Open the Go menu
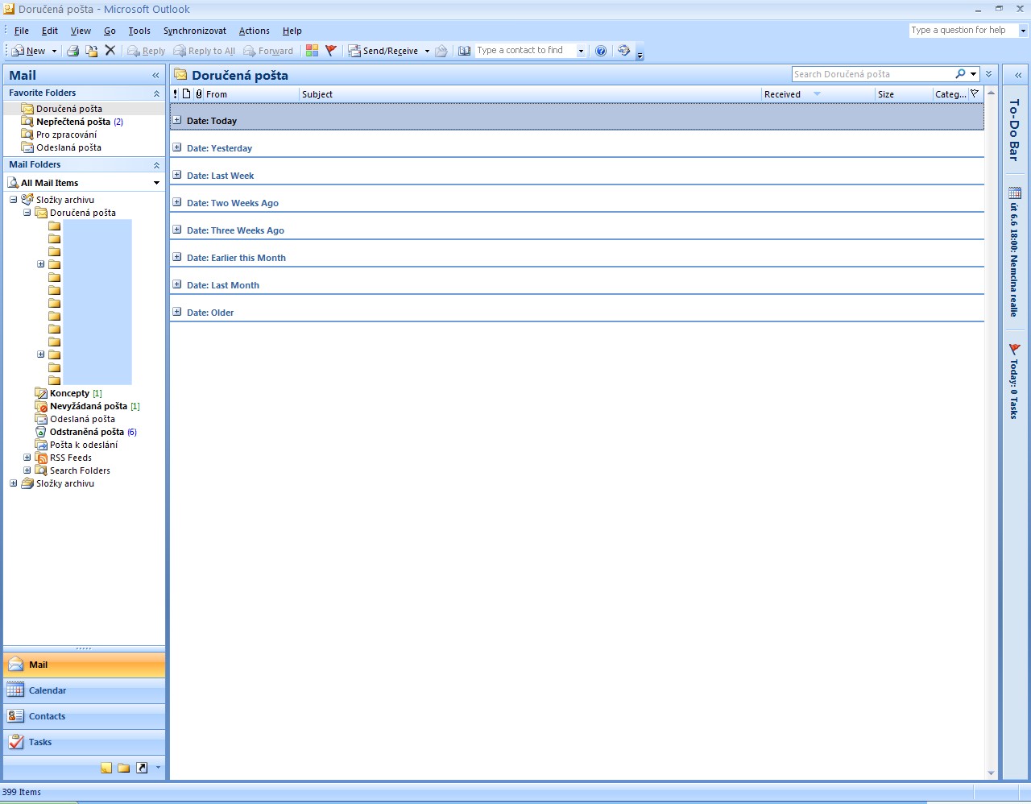Screen dimensions: 1031x804 [110, 31]
